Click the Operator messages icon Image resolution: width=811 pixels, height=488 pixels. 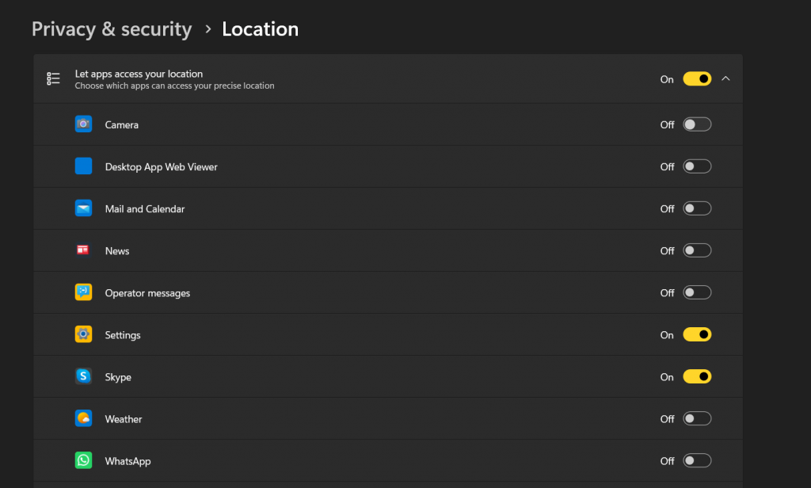(83, 292)
